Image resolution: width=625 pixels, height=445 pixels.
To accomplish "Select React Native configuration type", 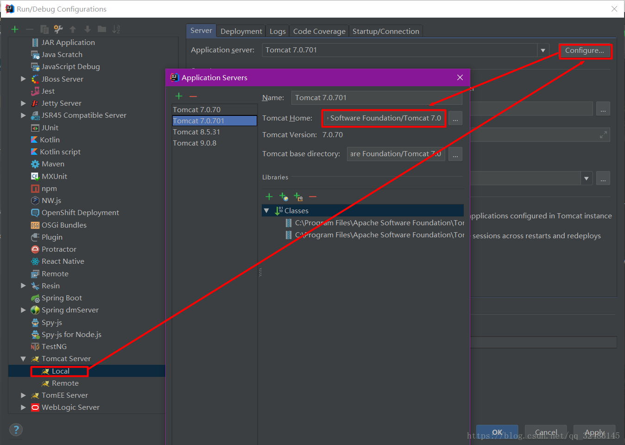I will coord(57,261).
